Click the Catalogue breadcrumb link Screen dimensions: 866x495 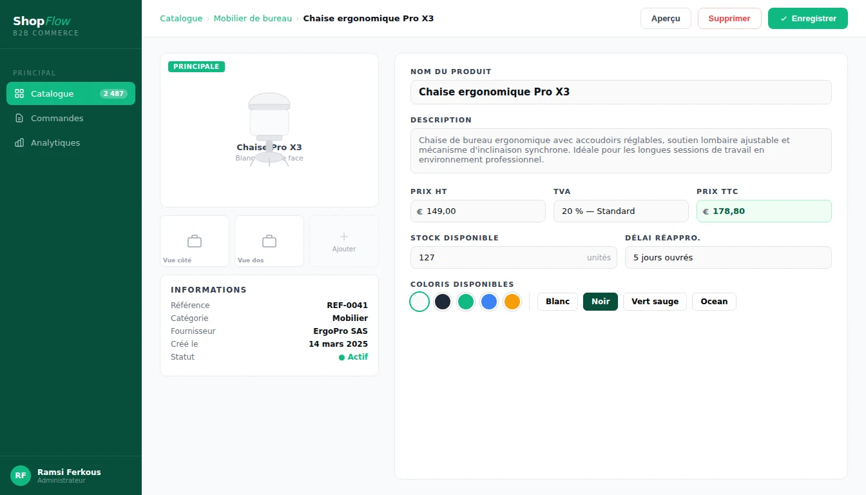click(181, 19)
